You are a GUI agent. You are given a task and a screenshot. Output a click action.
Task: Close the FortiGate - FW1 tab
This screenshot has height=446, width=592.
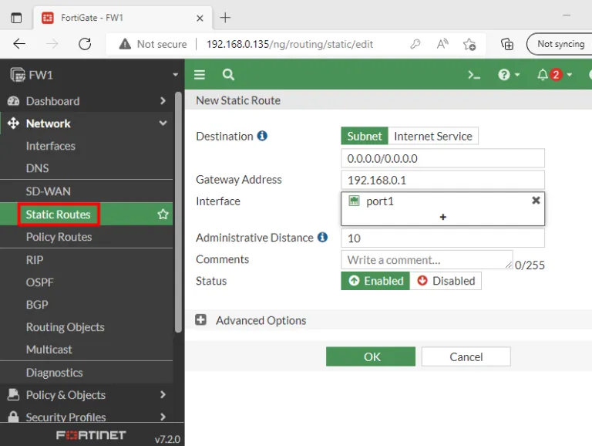[x=200, y=18]
